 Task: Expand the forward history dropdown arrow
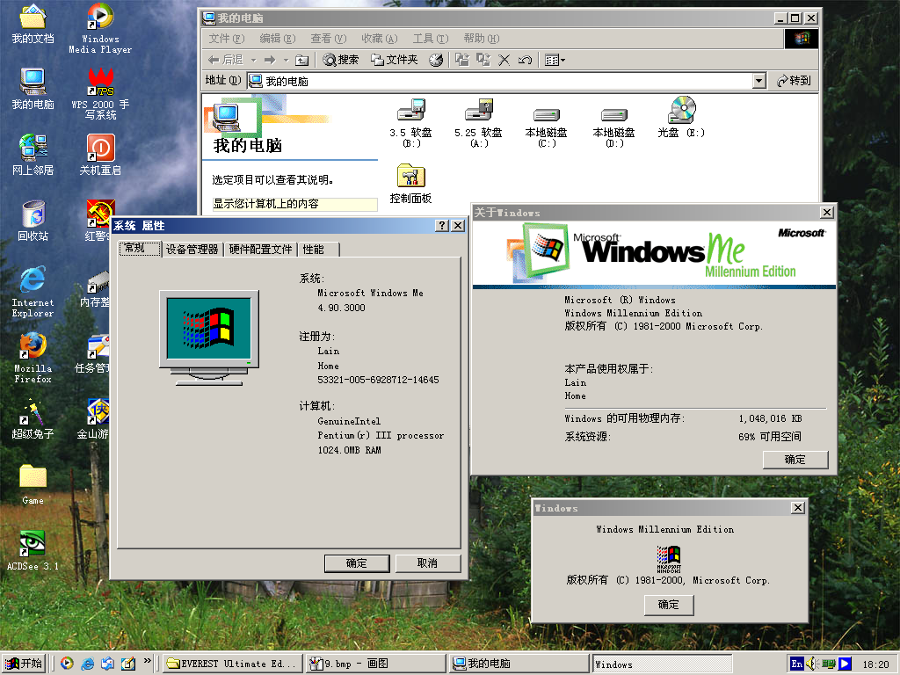click(286, 61)
